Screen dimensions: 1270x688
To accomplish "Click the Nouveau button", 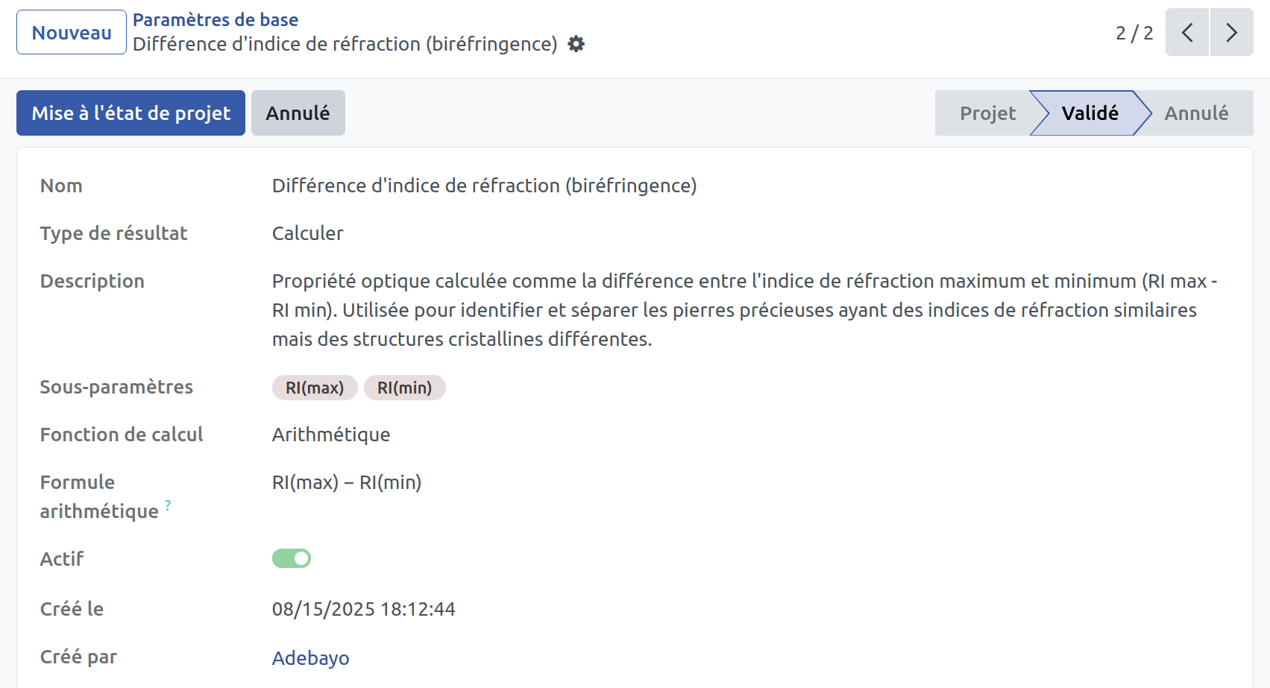I will [x=72, y=32].
